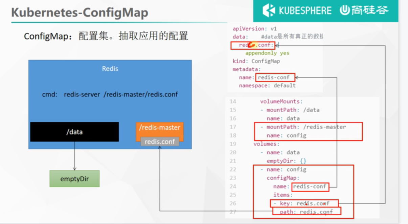Click the KubeSphere logo icon
The image size is (408, 224).
269,10
